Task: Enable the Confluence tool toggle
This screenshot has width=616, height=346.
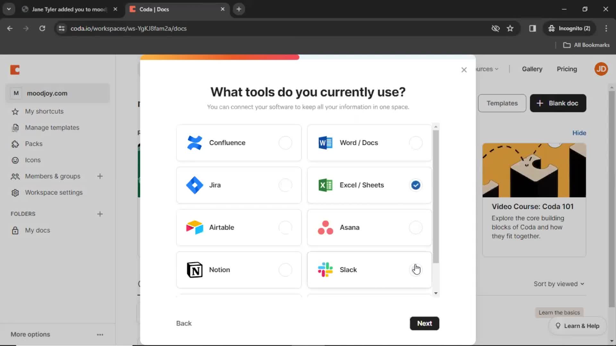Action: pos(285,142)
